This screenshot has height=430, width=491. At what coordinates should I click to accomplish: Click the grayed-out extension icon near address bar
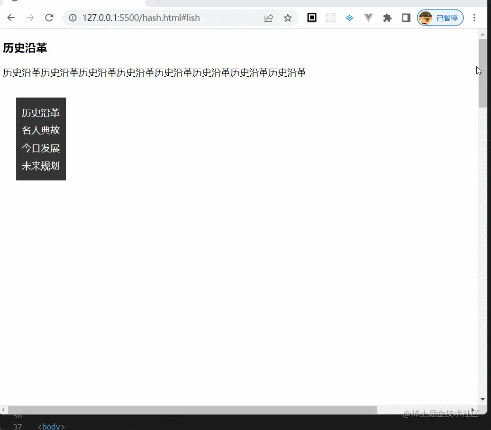click(330, 18)
